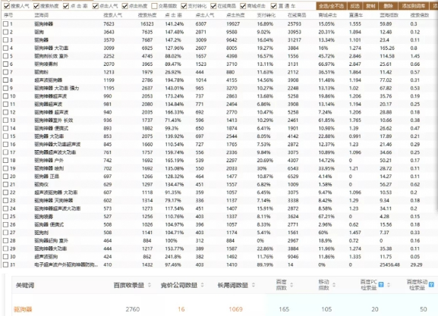This screenshot has height=316, width=438.
Task: Toggle the 直通车 column checkbox
Action: point(274,6)
